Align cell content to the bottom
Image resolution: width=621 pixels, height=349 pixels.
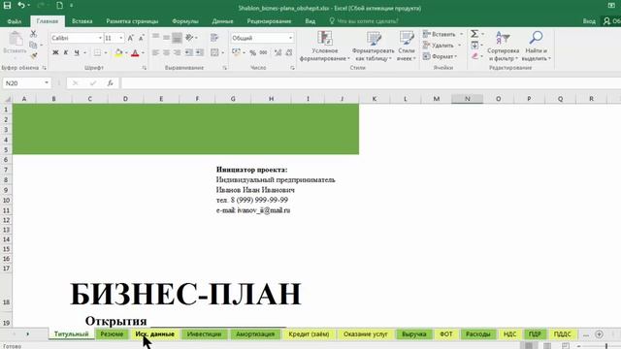[x=177, y=38]
